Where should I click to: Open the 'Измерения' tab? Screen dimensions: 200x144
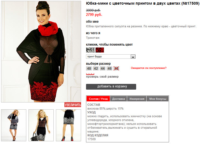137,99
